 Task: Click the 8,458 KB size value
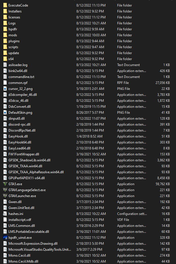tap(163, 178)
